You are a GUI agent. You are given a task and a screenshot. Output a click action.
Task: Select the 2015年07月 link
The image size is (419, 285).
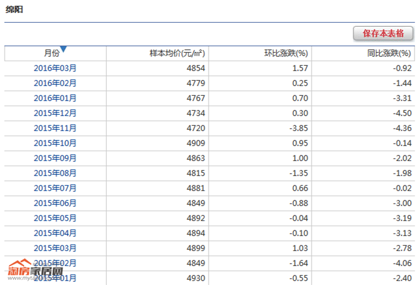coord(55,188)
